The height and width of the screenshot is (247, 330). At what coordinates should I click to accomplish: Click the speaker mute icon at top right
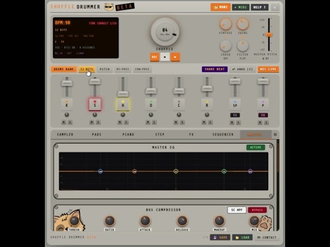click(x=275, y=7)
